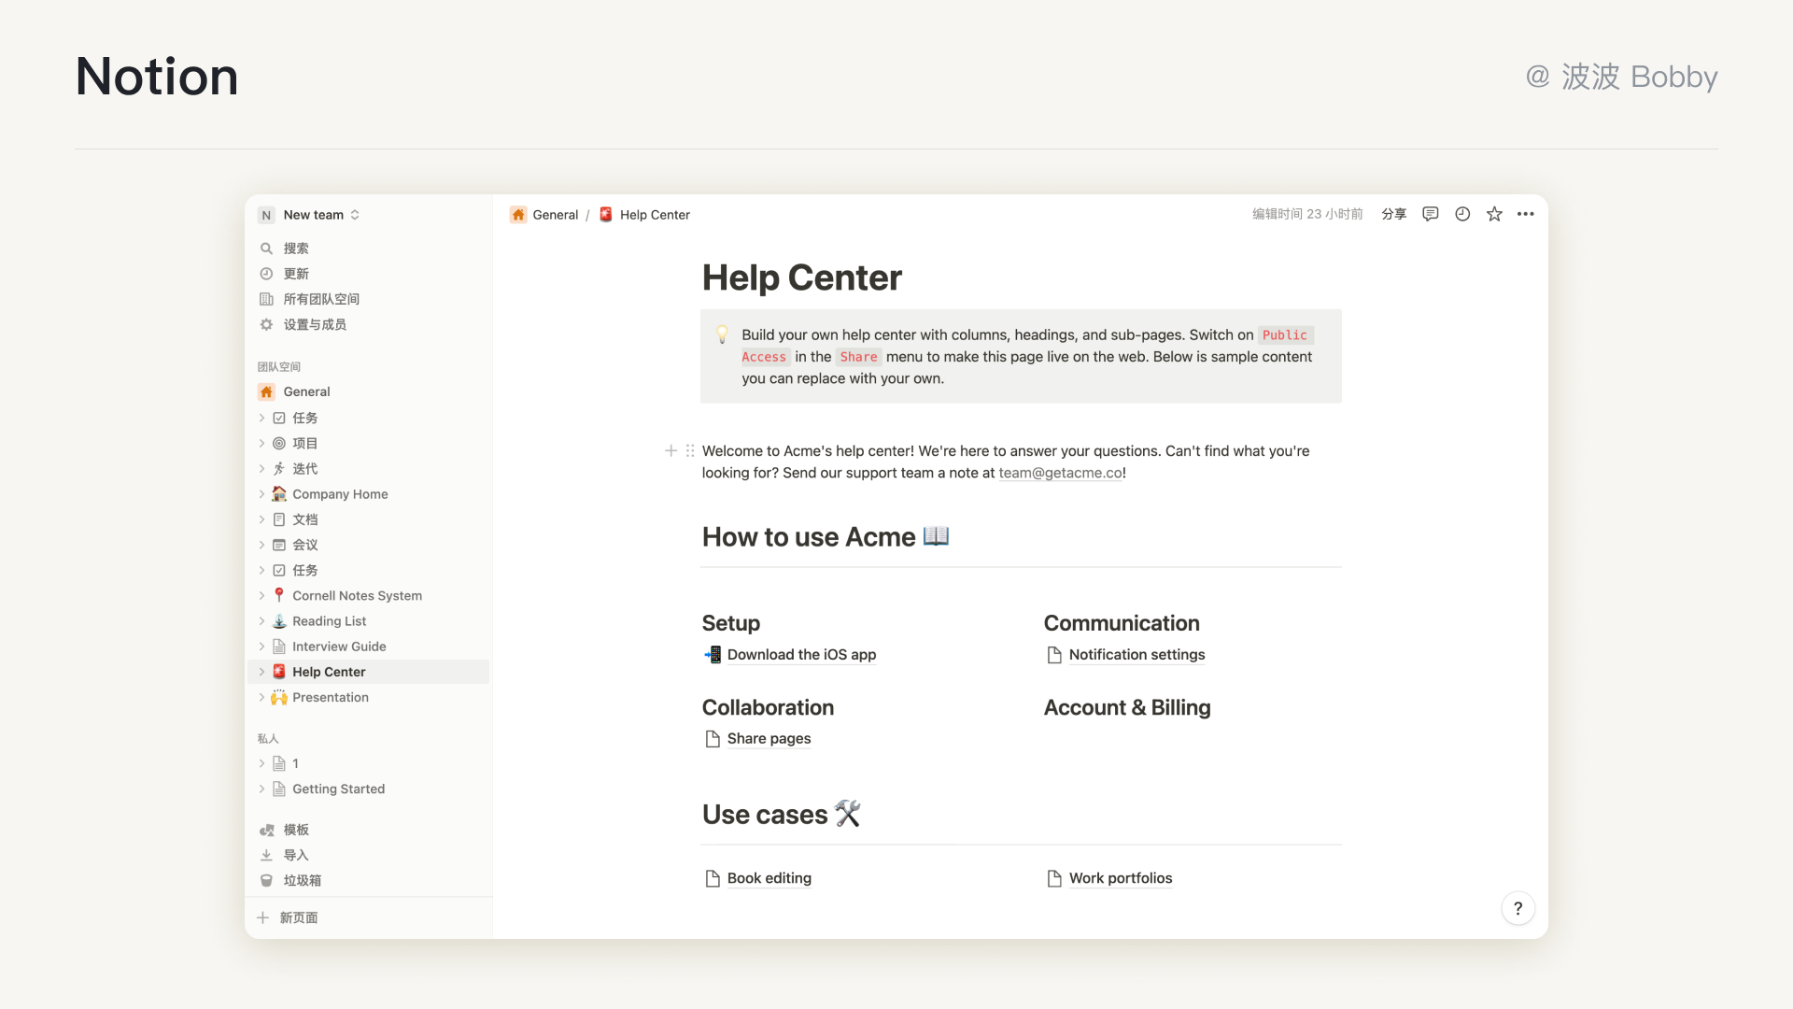
Task: Open the New team workspace switcher
Action: 314,215
